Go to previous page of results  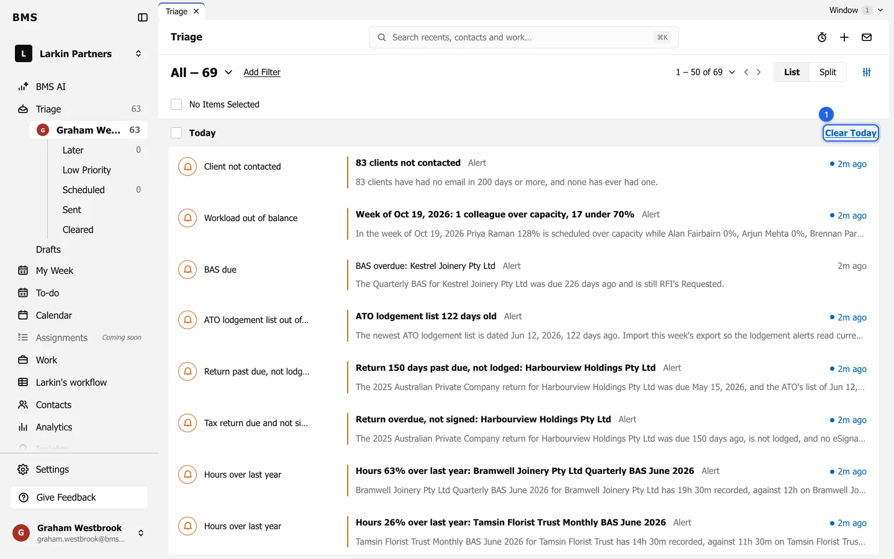pyautogui.click(x=746, y=72)
